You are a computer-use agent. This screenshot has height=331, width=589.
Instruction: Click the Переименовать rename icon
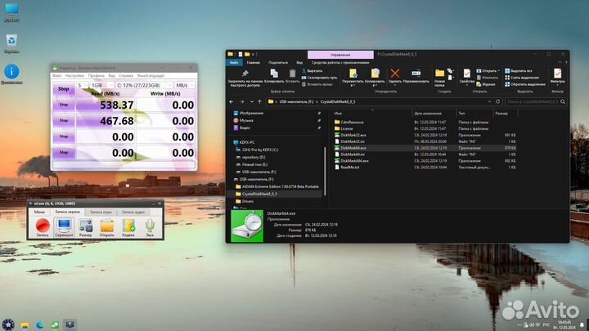[416, 74]
